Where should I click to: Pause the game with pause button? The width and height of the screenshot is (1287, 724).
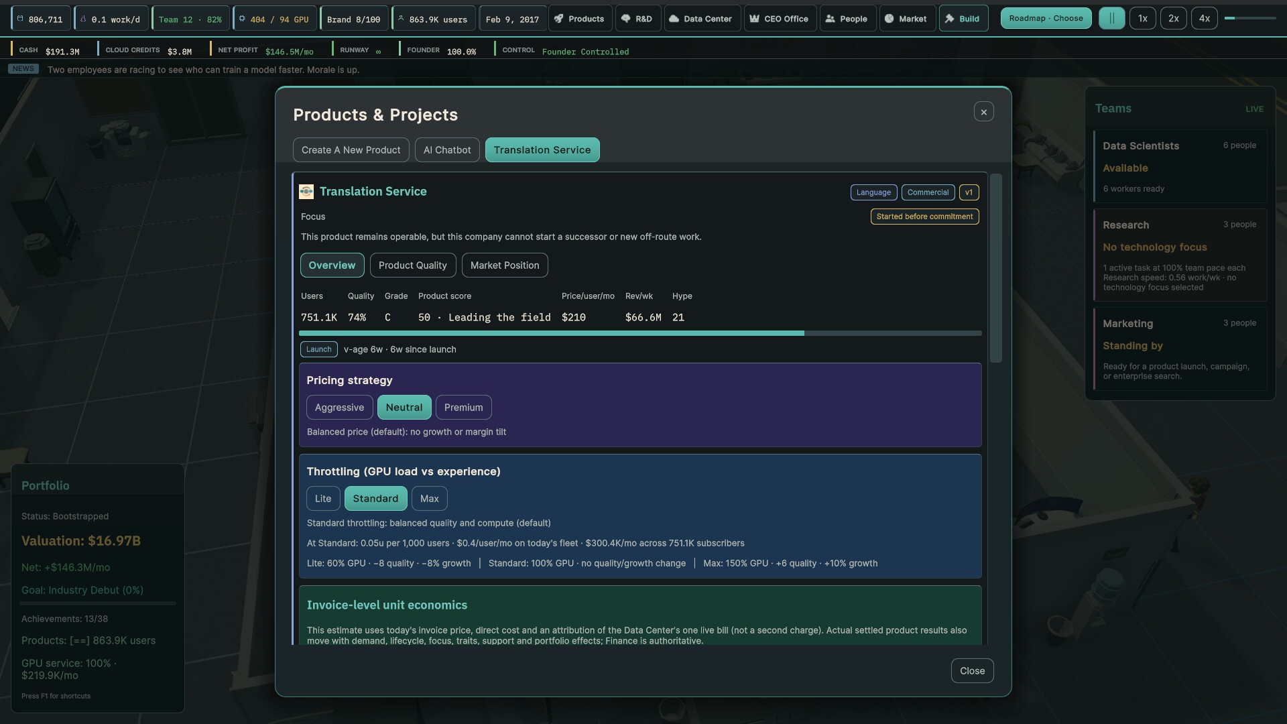point(1111,18)
